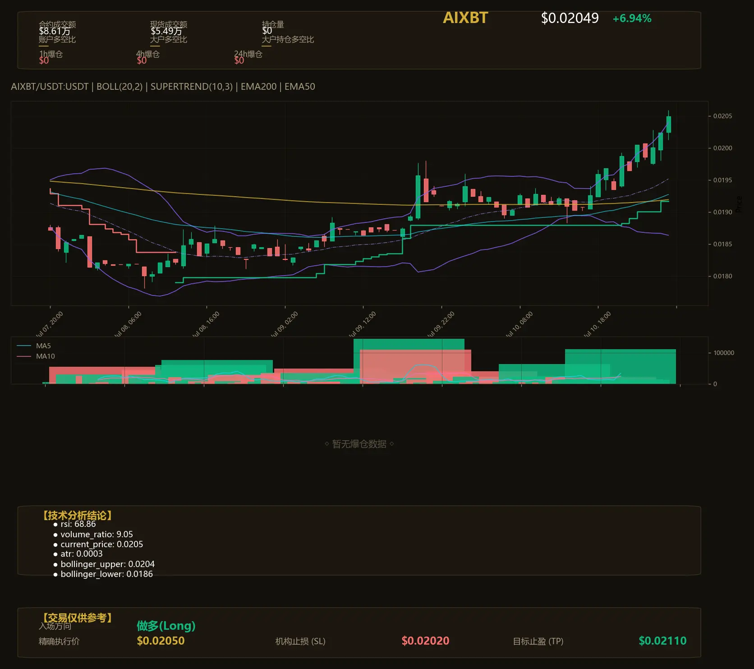Click the largest green volume bar on right
This screenshot has width=754, height=669.
(621, 366)
